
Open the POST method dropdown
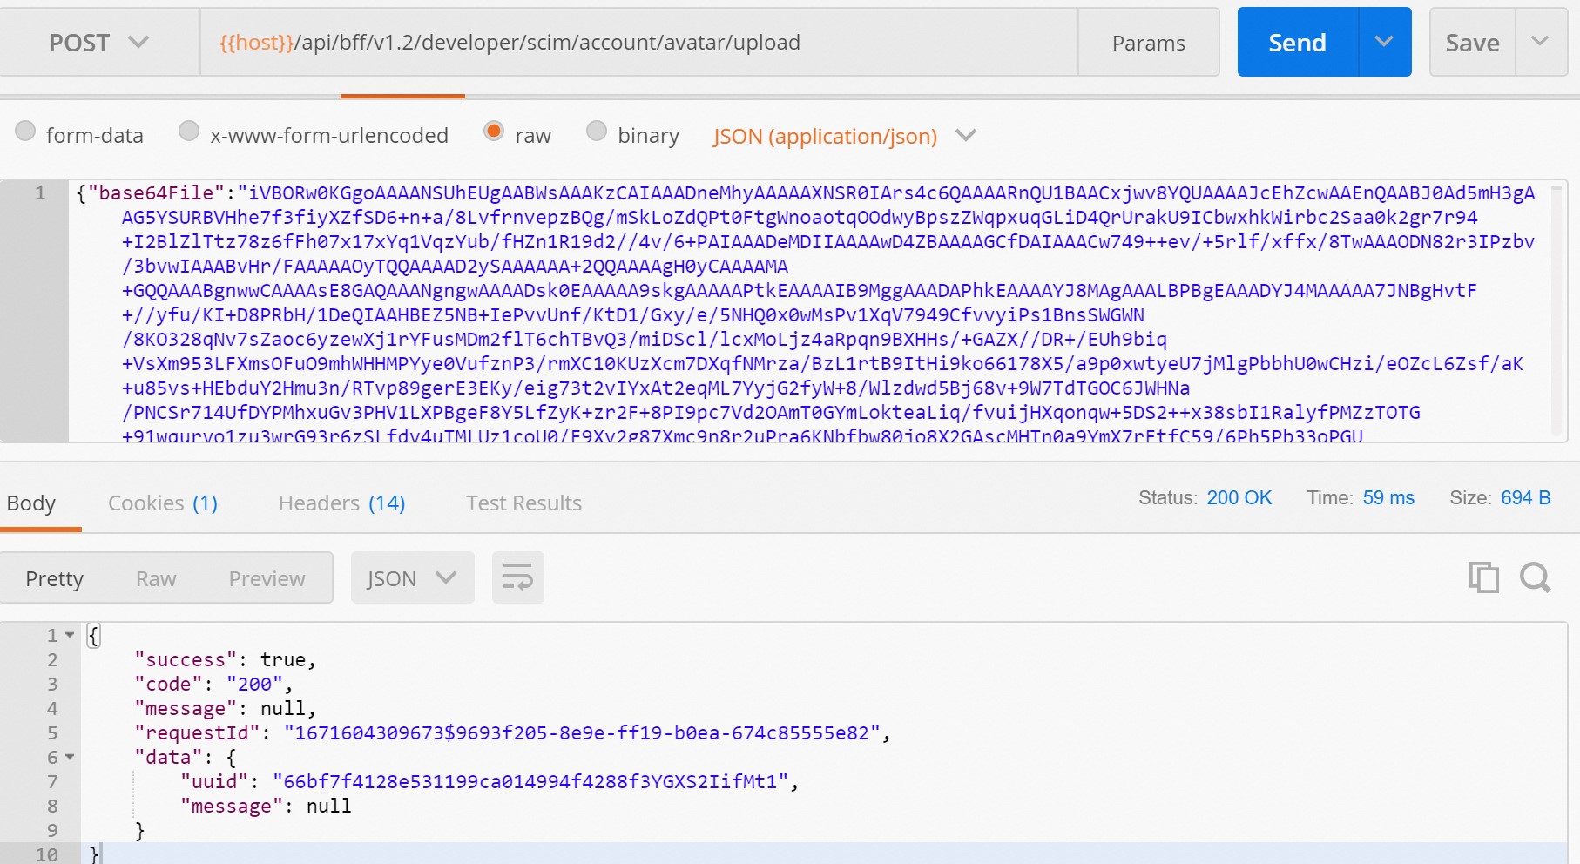[x=99, y=43]
